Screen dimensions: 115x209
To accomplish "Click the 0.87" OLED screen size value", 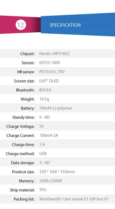I will (49, 81).
